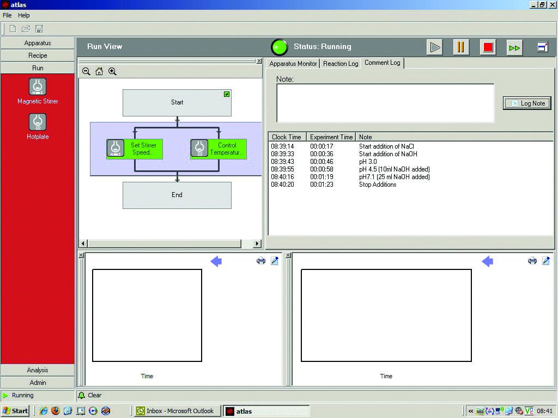Edit the left graph with pencil icon
The height and width of the screenshot is (418, 558).
coord(275,261)
